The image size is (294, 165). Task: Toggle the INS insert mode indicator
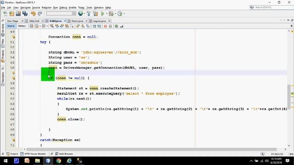pos(291,154)
